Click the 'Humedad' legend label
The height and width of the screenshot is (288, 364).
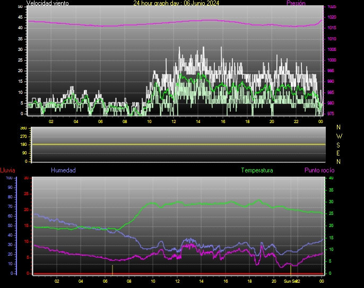(x=63, y=170)
